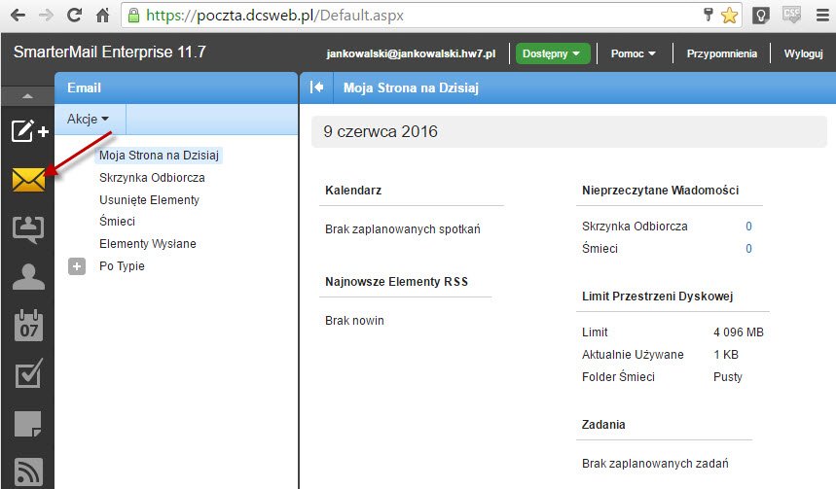Screen dimensions: 836x489
Task: Click the CSS extension icon
Action: tap(792, 15)
